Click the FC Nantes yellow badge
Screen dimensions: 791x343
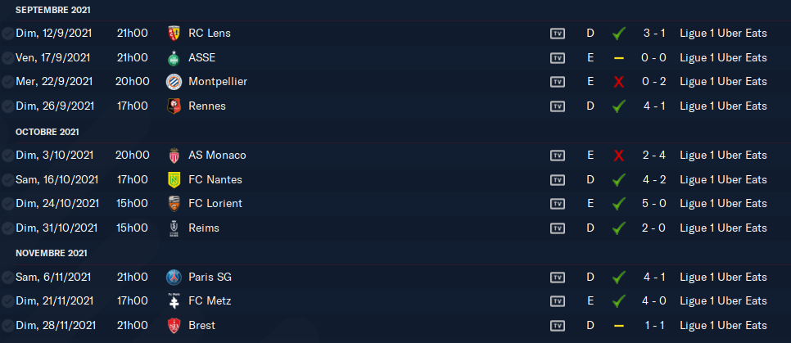coord(174,179)
